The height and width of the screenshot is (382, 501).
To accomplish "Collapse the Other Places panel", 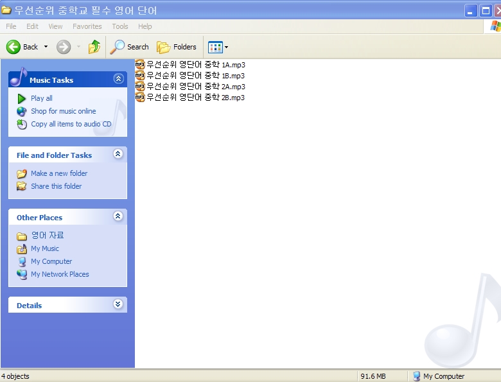I will coord(118,216).
